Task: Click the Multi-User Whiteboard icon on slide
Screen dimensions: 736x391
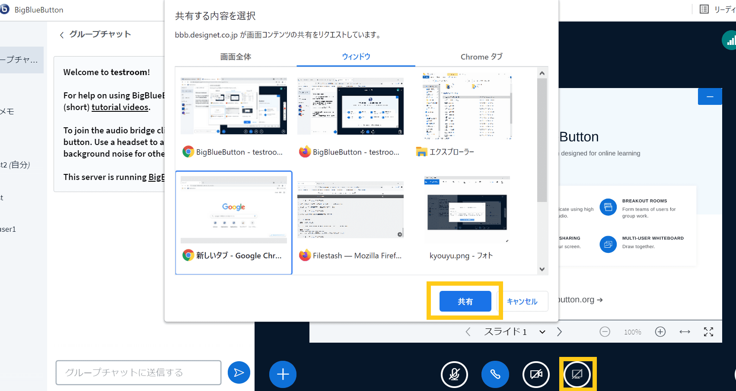Action: click(608, 244)
